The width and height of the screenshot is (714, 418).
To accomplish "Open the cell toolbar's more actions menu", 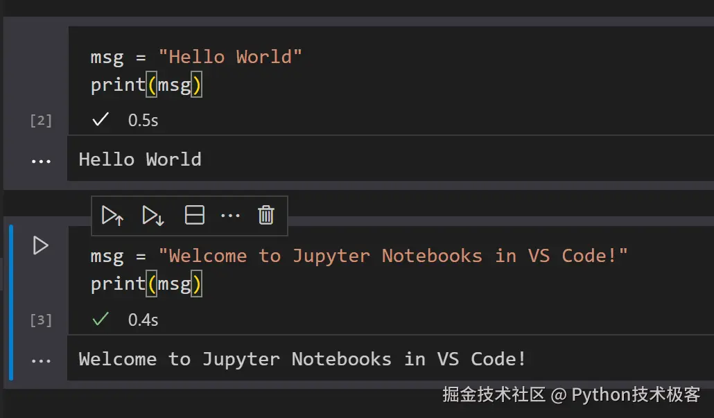I will click(230, 216).
